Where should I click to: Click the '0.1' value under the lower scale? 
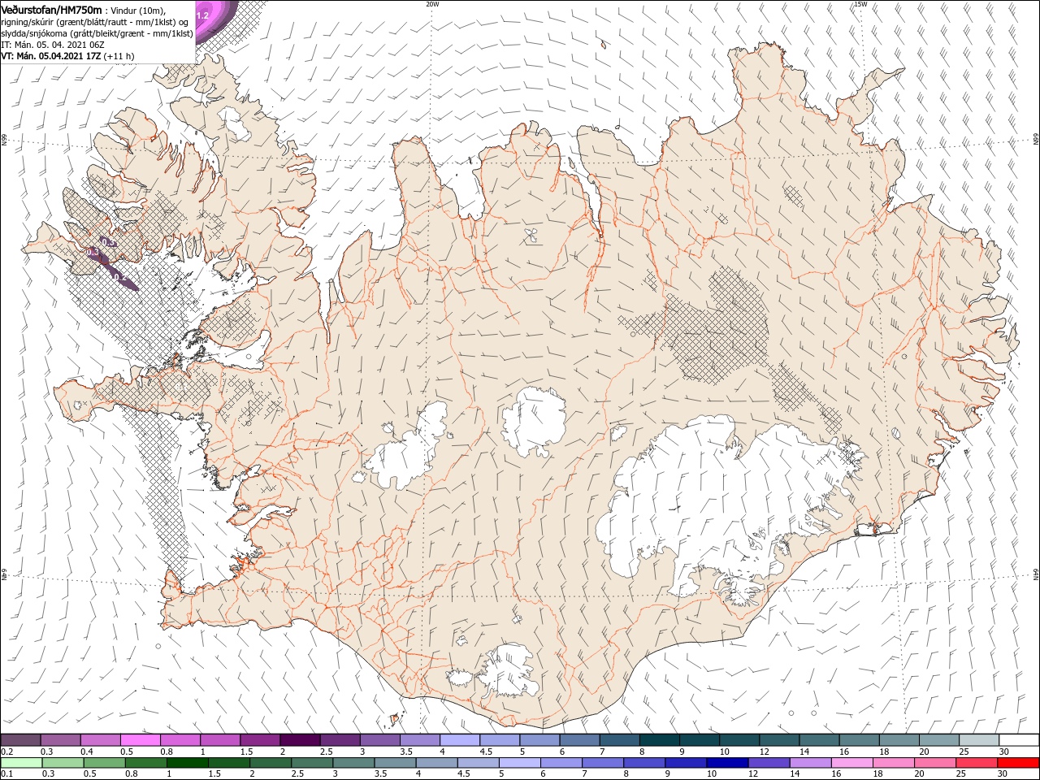(x=6, y=774)
